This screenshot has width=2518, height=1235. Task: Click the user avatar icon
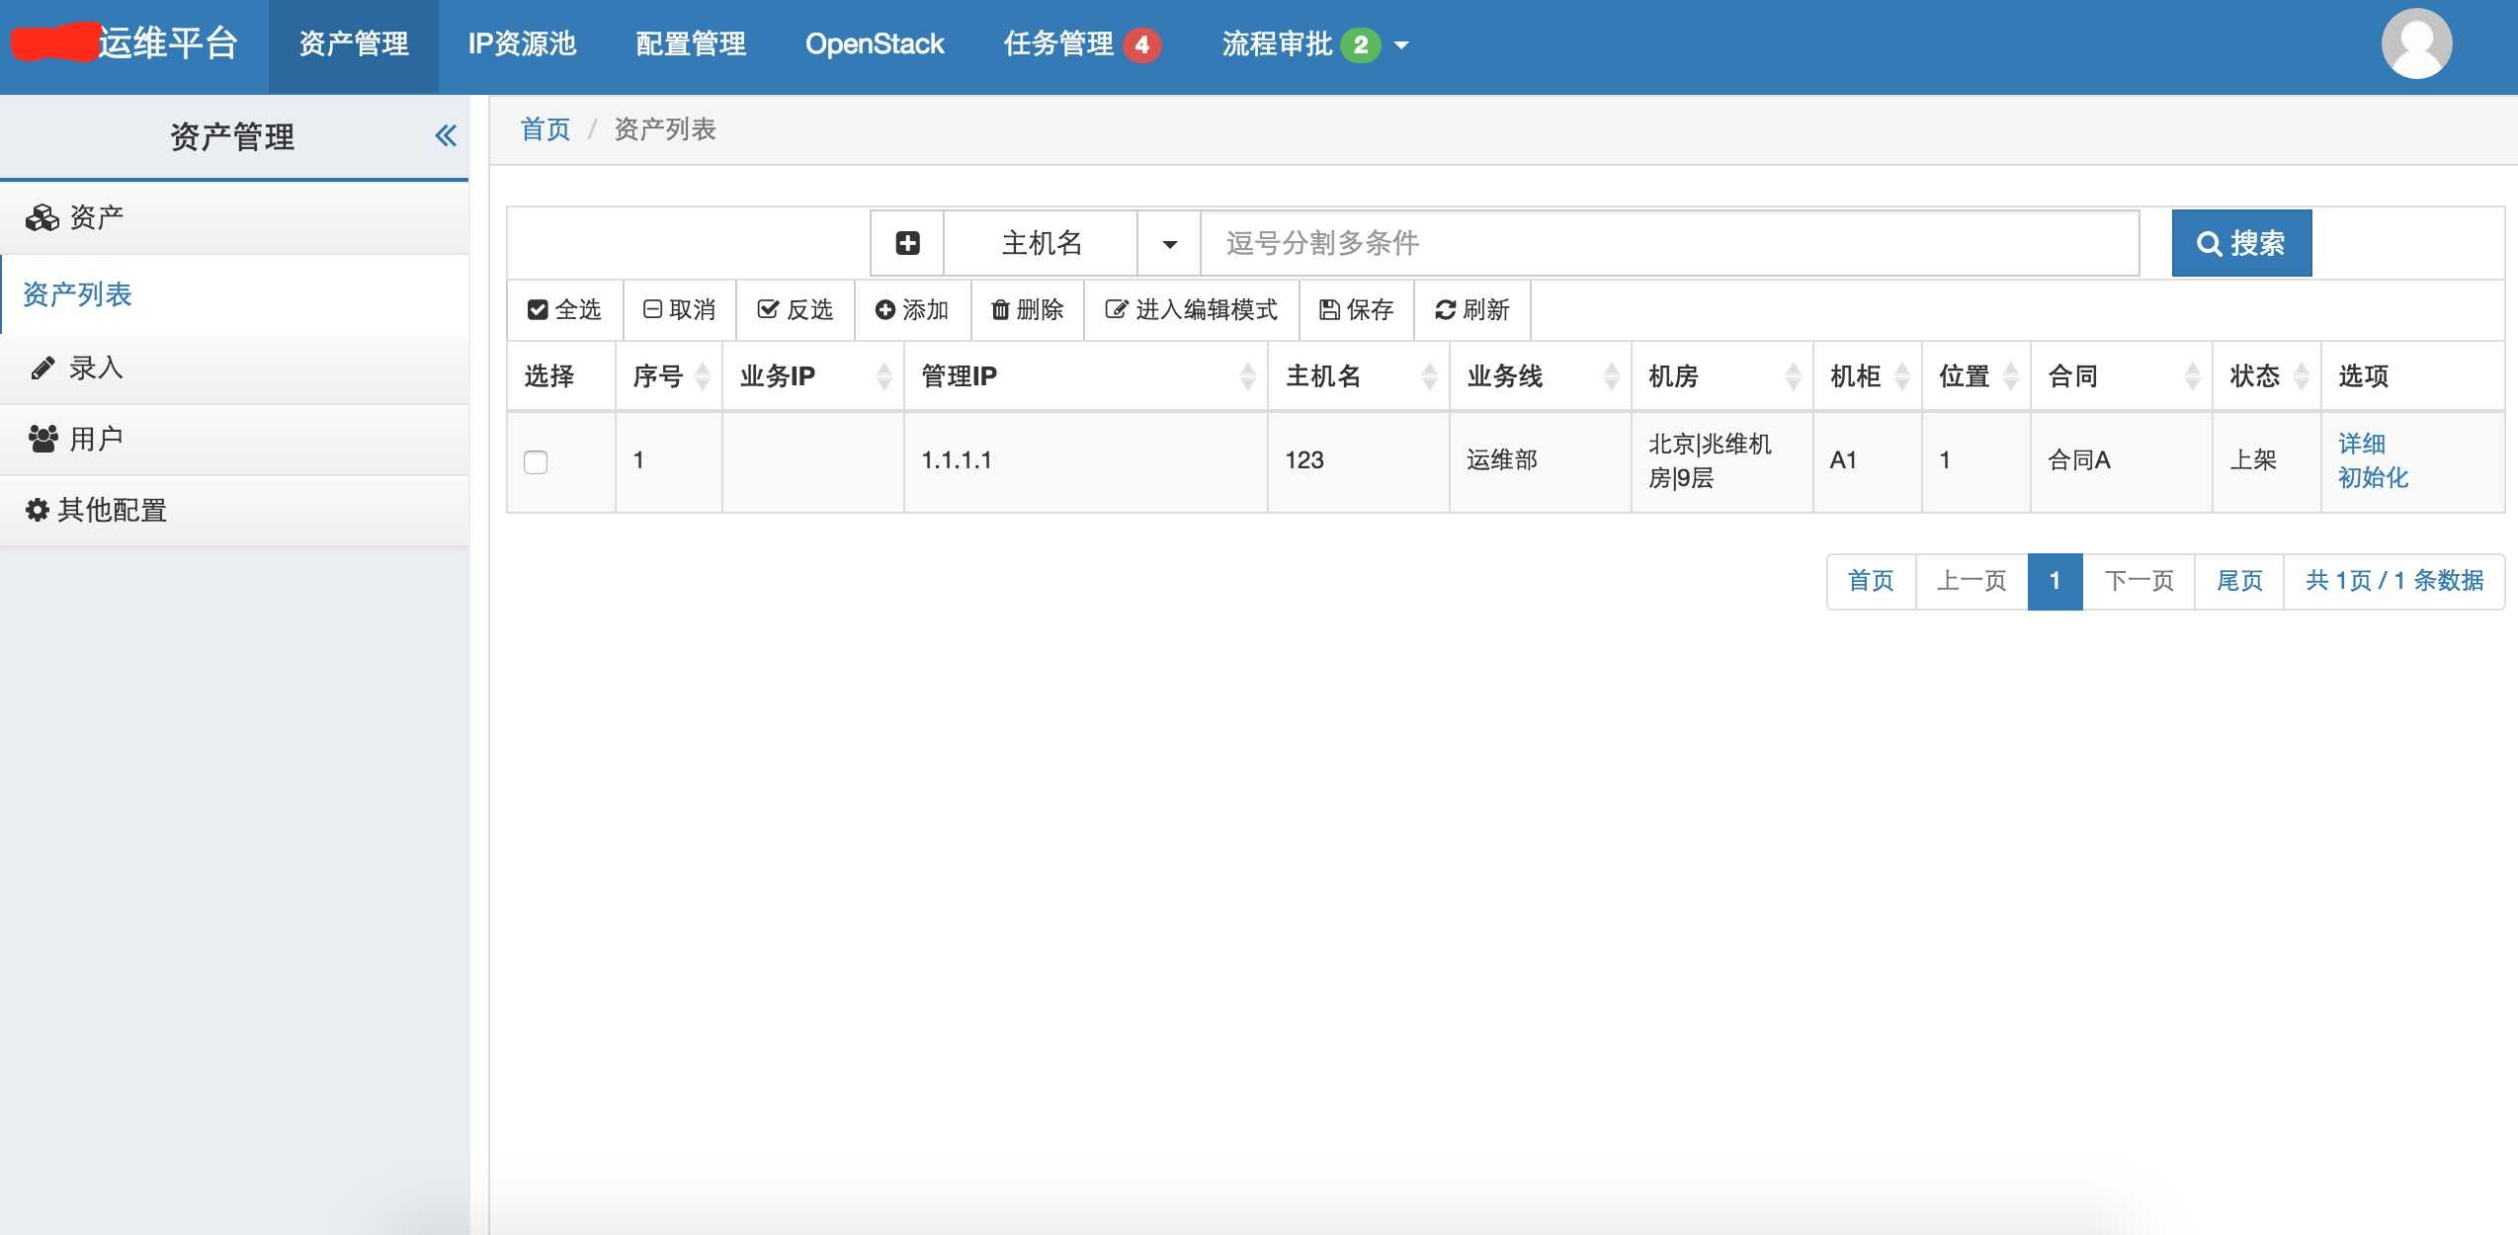(2416, 44)
